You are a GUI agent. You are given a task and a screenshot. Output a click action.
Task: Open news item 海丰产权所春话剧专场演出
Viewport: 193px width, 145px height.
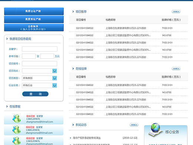87,138
